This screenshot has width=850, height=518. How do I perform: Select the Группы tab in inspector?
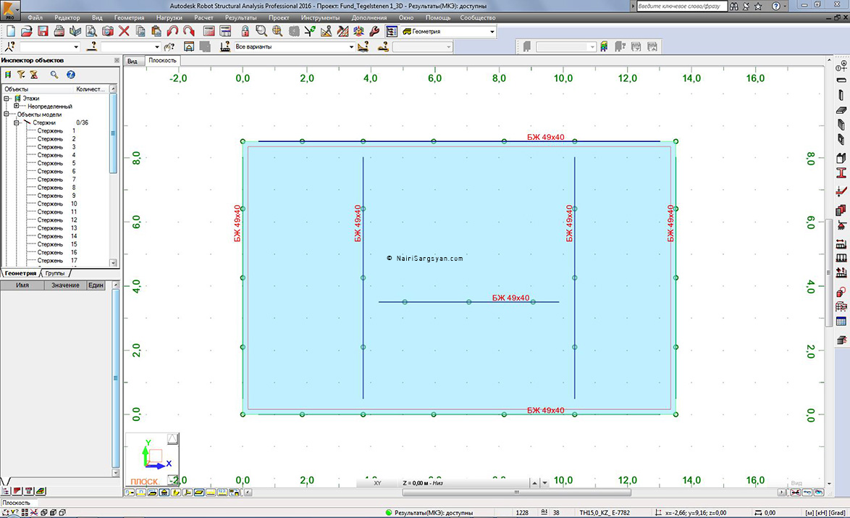coord(55,273)
